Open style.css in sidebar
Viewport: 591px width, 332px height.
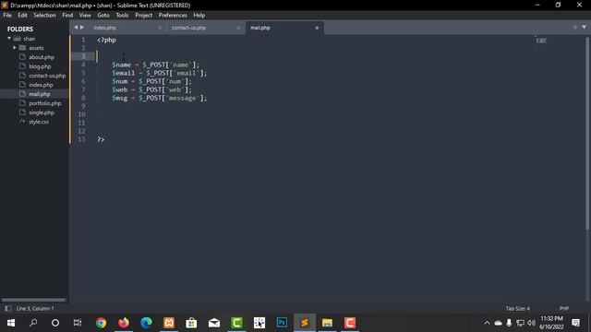39,122
